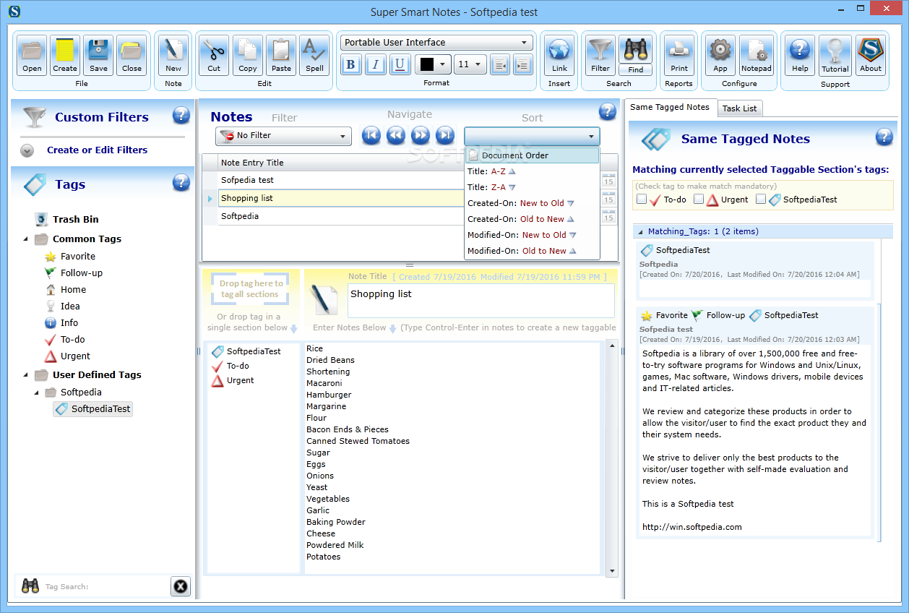The height and width of the screenshot is (613, 909).
Task: Go to next note navigation button
Action: [421, 135]
